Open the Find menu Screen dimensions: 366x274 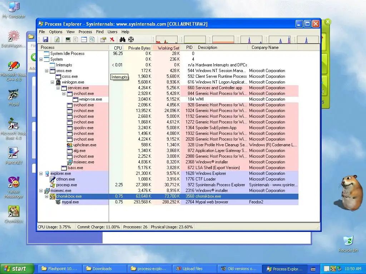100,32
